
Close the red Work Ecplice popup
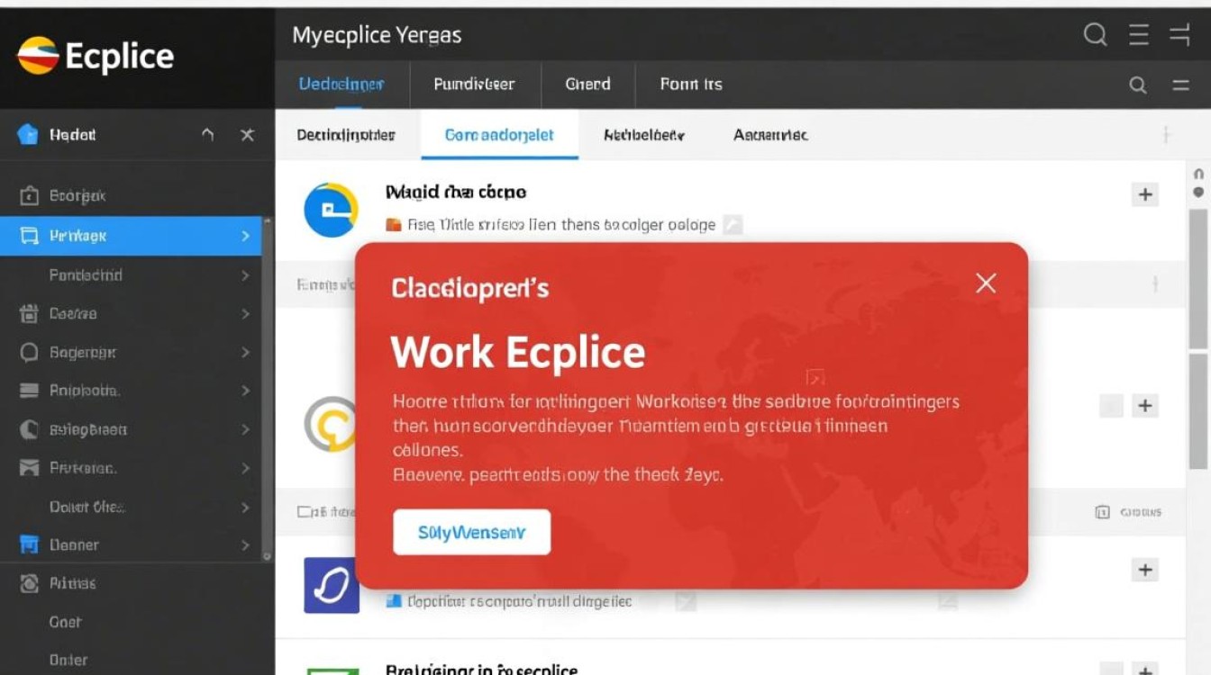pos(986,283)
